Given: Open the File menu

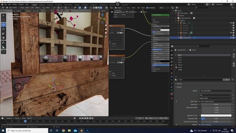Looking at the screenshot, I should 6,4.
